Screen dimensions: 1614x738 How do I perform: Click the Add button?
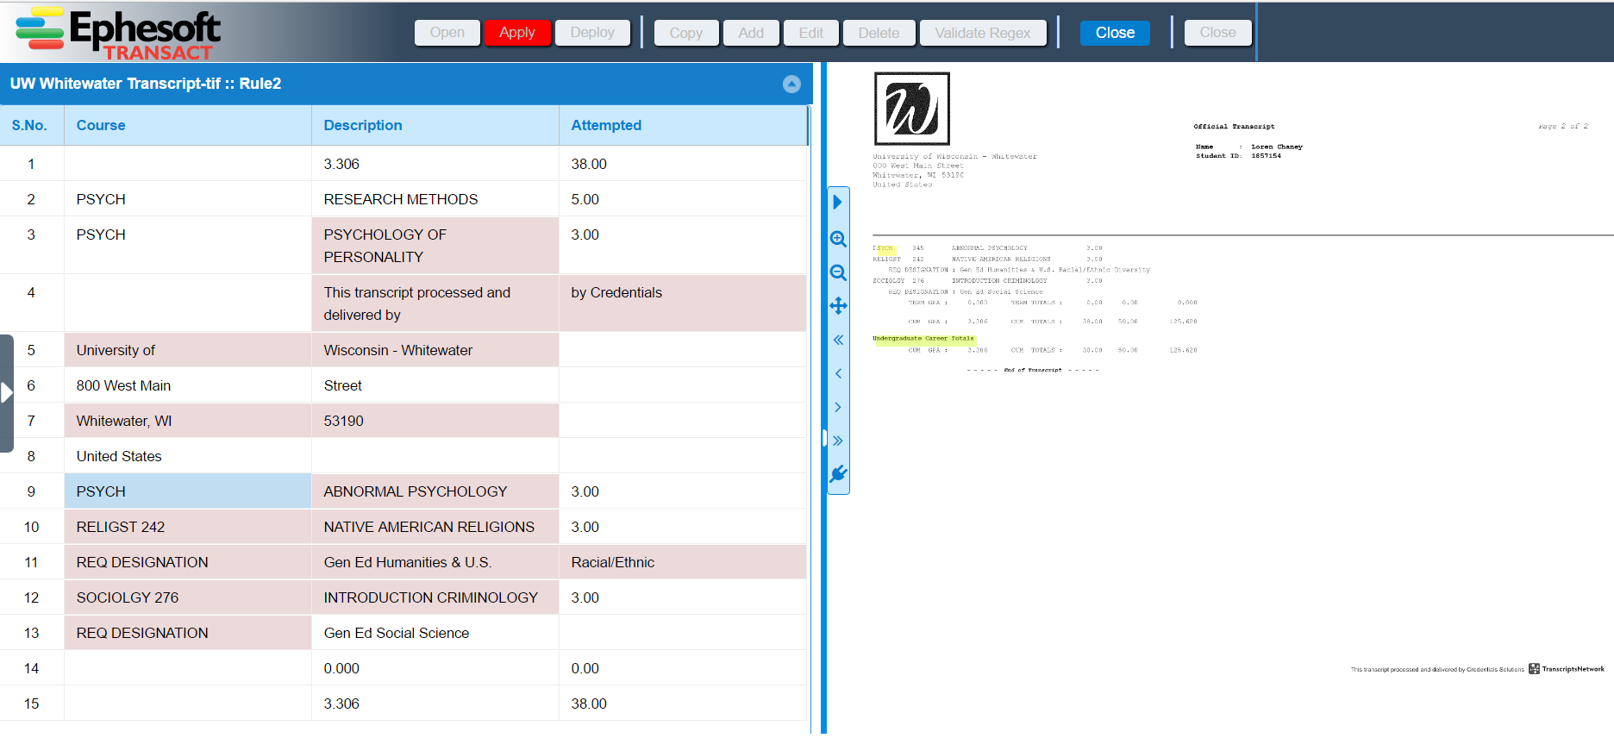pyautogui.click(x=751, y=33)
